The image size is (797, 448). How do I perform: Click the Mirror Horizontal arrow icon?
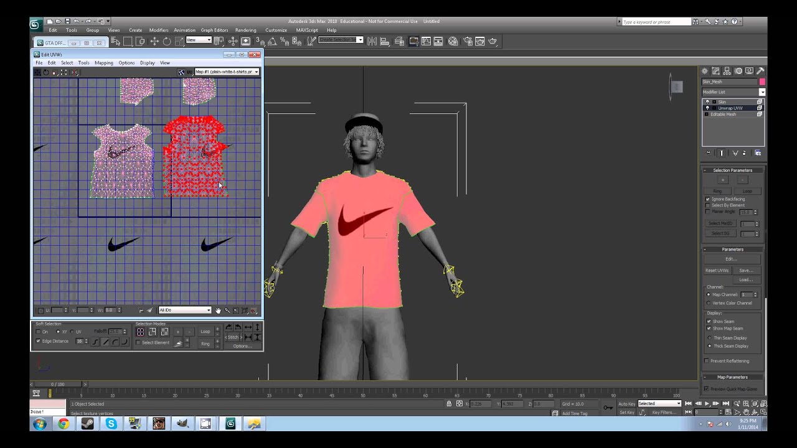(x=248, y=327)
